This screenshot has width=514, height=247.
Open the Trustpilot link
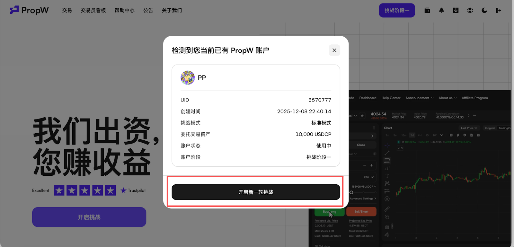pyautogui.click(x=133, y=190)
